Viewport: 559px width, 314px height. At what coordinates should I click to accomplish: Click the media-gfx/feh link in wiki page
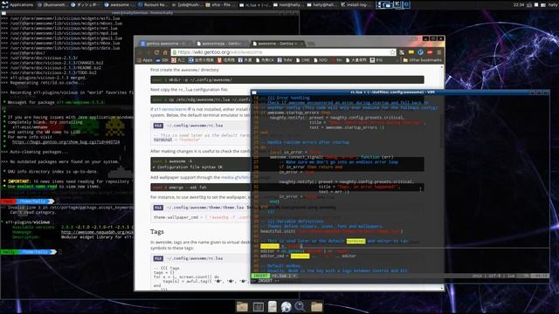click(235, 177)
